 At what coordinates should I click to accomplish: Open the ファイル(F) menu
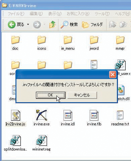click(x=16, y=14)
